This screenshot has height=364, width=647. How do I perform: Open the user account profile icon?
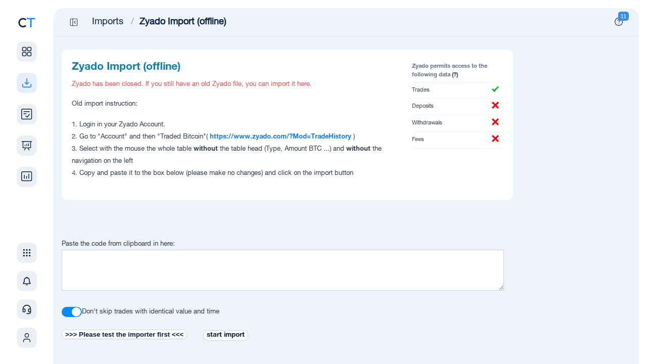(x=27, y=338)
